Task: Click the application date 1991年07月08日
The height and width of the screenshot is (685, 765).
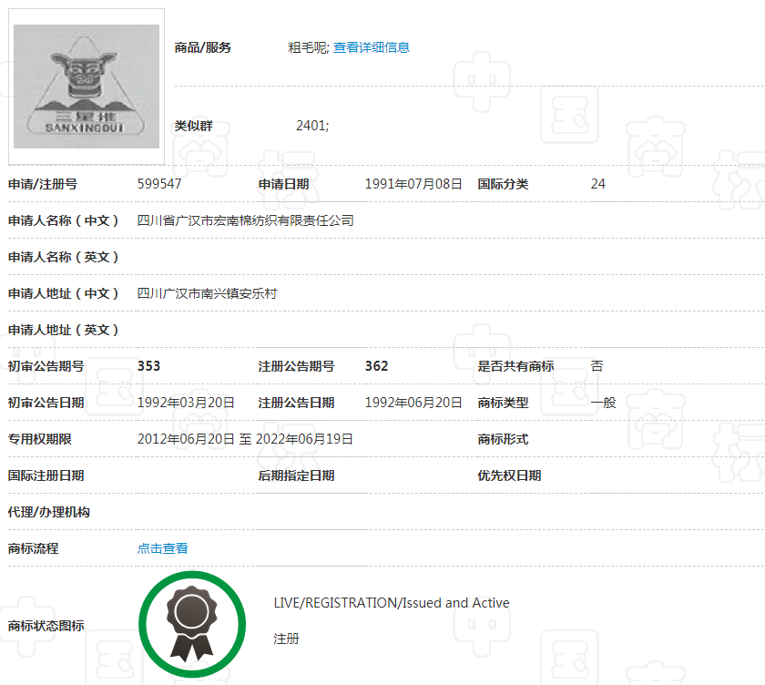Action: tap(413, 184)
